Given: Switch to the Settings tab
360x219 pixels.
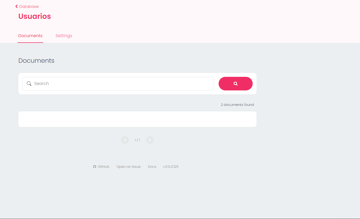Looking at the screenshot, I should point(64,36).
